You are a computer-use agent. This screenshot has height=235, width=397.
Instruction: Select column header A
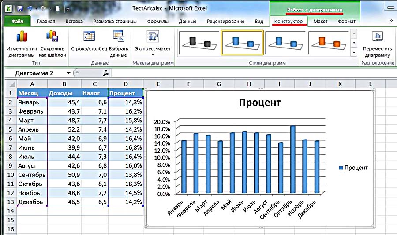tap(32, 84)
